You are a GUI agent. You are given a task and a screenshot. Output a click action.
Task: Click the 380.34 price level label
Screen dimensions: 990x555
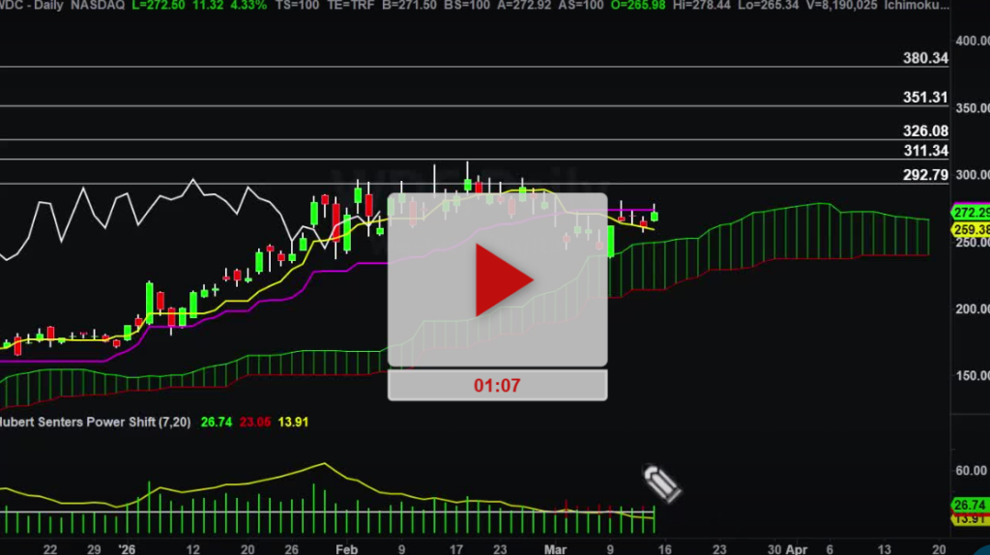click(925, 58)
